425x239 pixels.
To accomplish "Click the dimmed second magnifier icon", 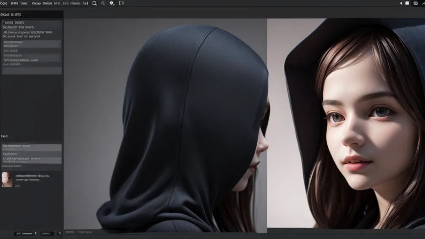I will click(x=103, y=3).
